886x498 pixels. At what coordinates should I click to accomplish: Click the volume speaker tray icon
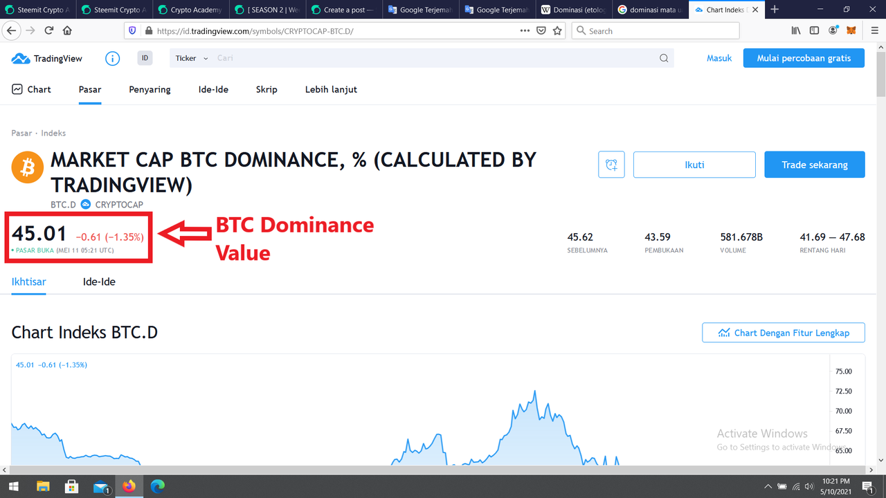tap(808, 486)
